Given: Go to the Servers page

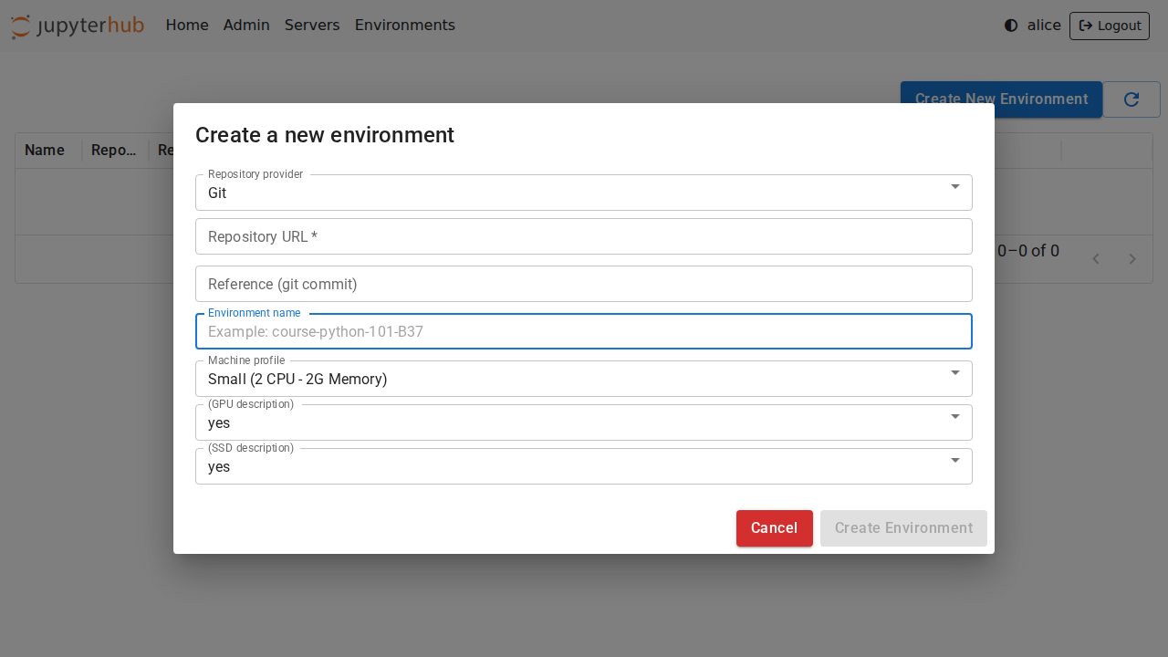Looking at the screenshot, I should click(x=312, y=26).
